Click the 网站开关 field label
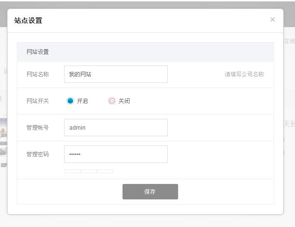Screen dimensions: 295x227 tap(38, 101)
